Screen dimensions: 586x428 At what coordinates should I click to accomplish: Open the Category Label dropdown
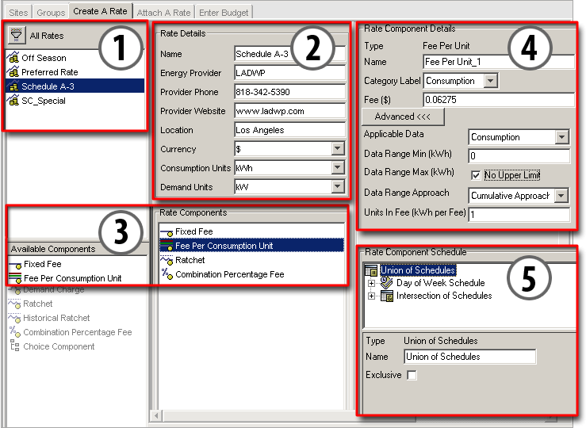490,81
